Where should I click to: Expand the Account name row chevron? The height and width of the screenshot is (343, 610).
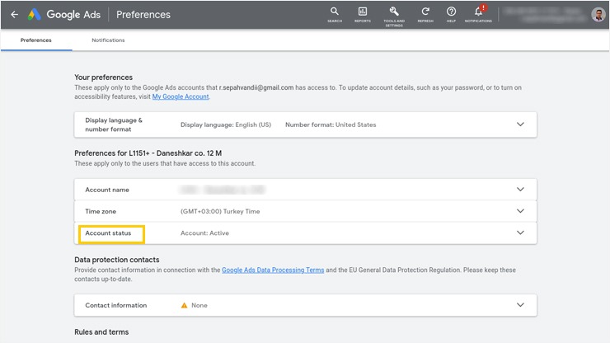click(520, 190)
